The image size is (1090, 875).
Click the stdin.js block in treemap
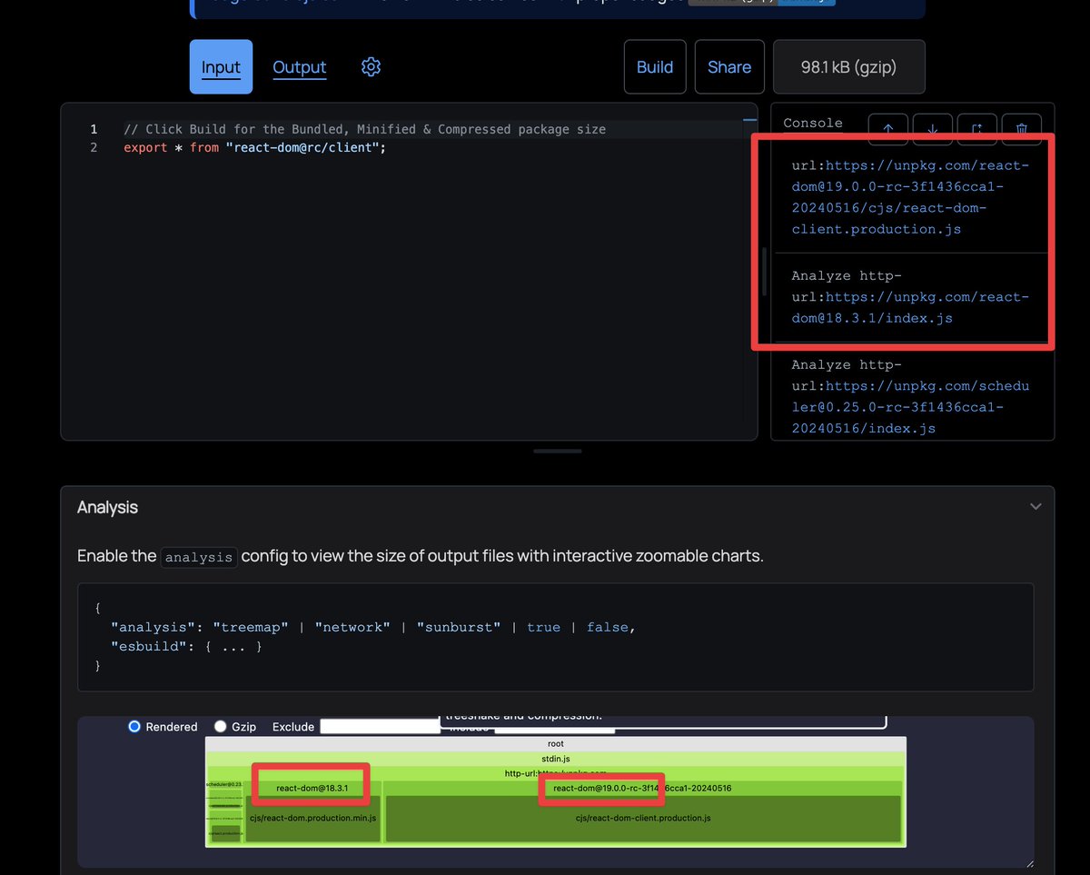[556, 759]
